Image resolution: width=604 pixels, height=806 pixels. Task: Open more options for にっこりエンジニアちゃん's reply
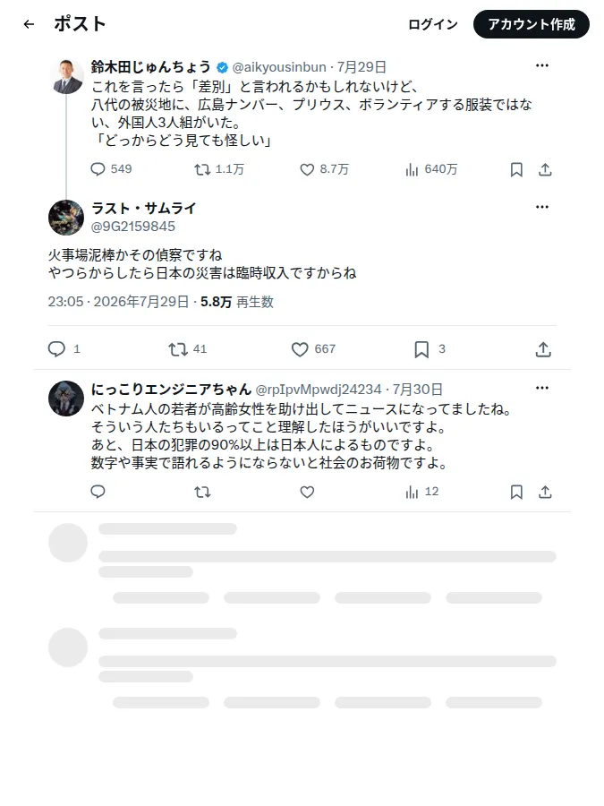tap(542, 388)
